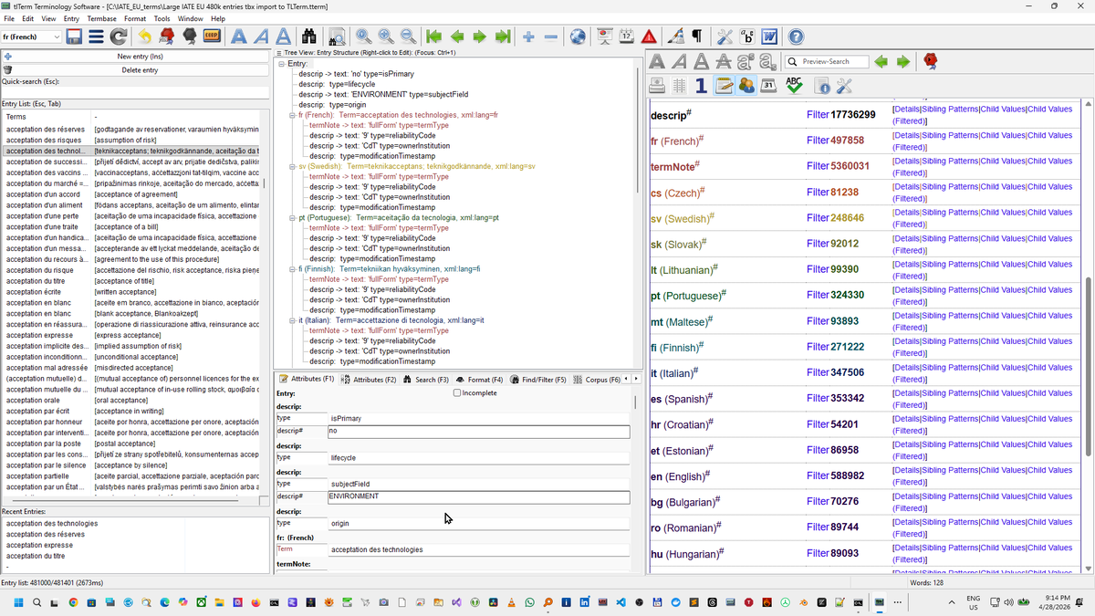Switch to the Find/Filter (F5) tab

[x=537, y=380]
